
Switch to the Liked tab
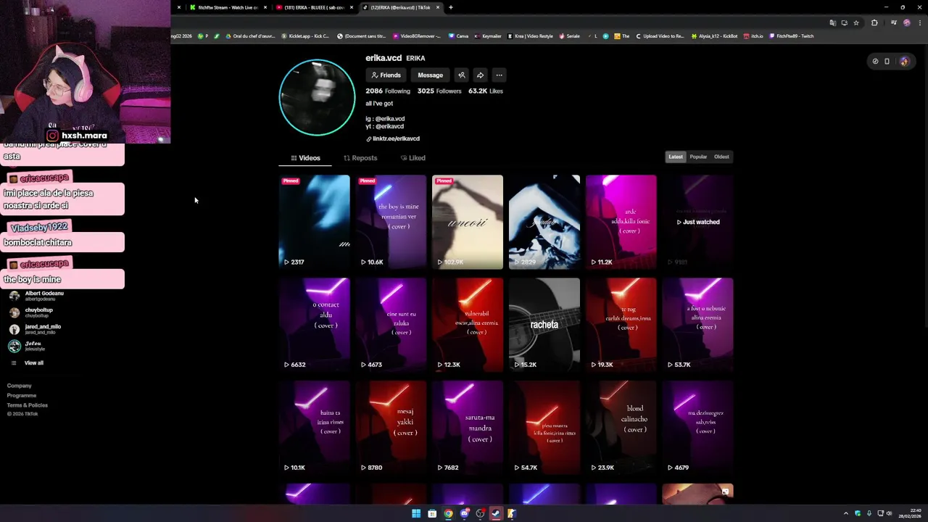click(413, 158)
